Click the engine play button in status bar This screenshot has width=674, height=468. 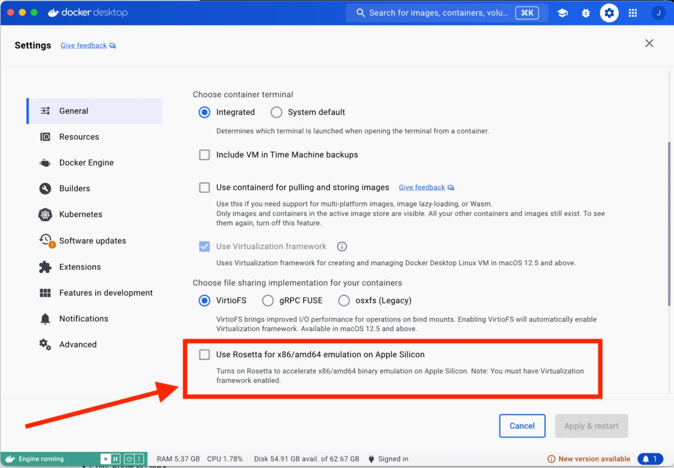click(105, 459)
